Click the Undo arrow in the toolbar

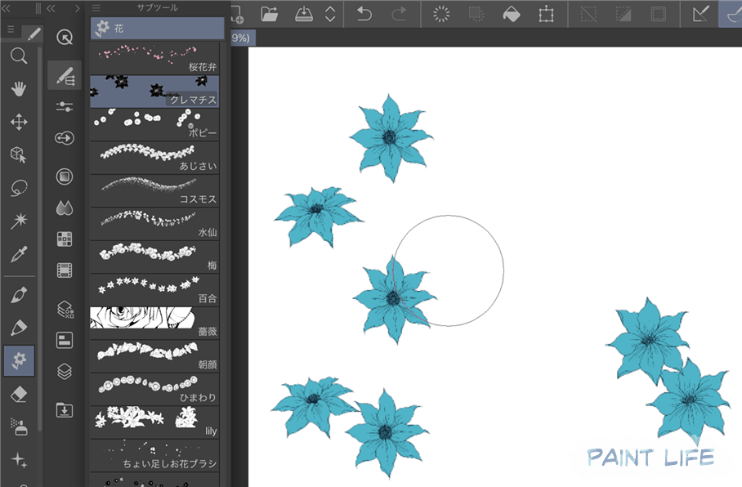pos(364,14)
